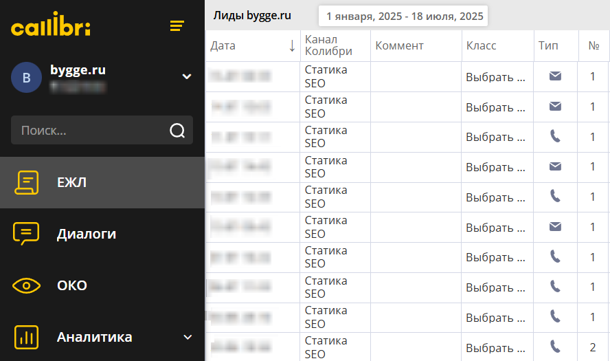Click the Callibri logo

pyautogui.click(x=51, y=27)
